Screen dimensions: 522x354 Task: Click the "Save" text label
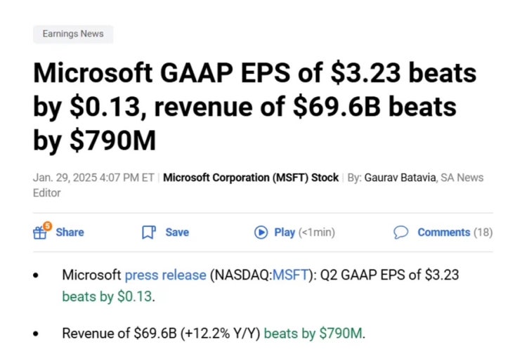[177, 232]
